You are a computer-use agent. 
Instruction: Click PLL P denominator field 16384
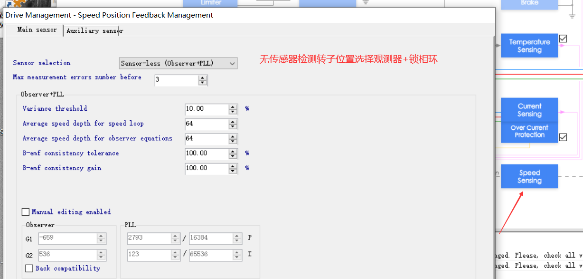(211, 238)
